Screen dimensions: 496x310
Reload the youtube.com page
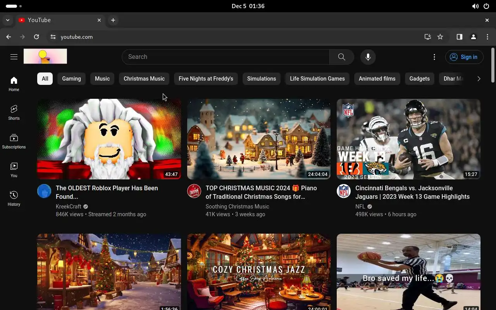tap(36, 37)
